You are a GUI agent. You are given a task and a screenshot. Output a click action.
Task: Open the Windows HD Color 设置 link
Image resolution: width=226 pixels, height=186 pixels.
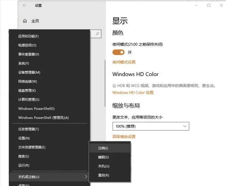coord(133,92)
